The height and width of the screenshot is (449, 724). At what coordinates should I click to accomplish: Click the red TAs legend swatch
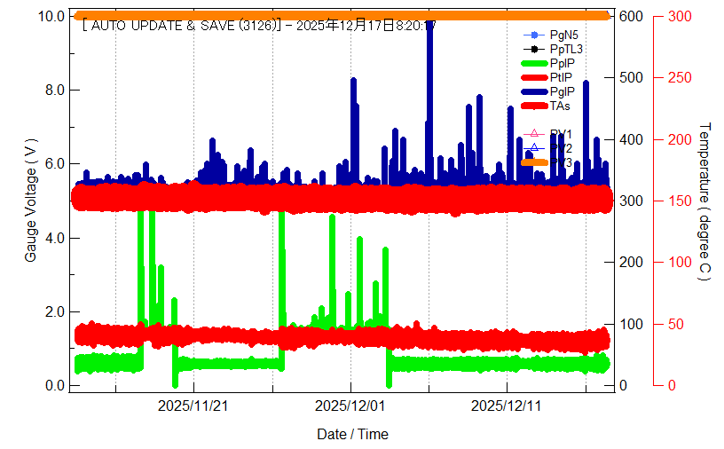[x=534, y=106]
